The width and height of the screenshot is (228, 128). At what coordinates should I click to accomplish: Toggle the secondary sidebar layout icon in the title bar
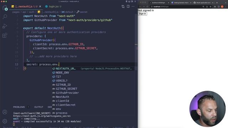(132, 1)
